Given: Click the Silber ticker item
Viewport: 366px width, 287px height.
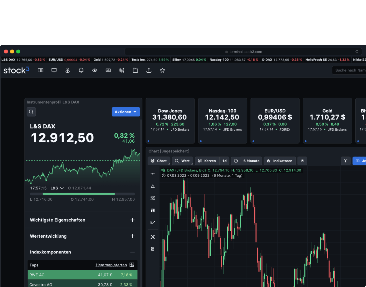Looking at the screenshot, I should [x=189, y=60].
